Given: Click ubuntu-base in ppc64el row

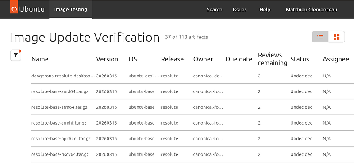Looking at the screenshot, I should click(142, 139).
